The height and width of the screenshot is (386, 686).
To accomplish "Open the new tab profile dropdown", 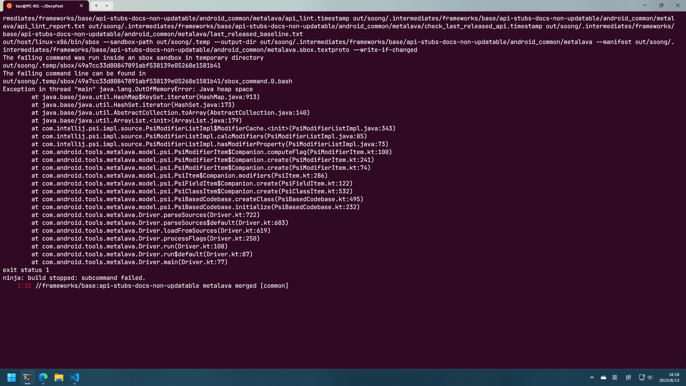I will (107, 6).
